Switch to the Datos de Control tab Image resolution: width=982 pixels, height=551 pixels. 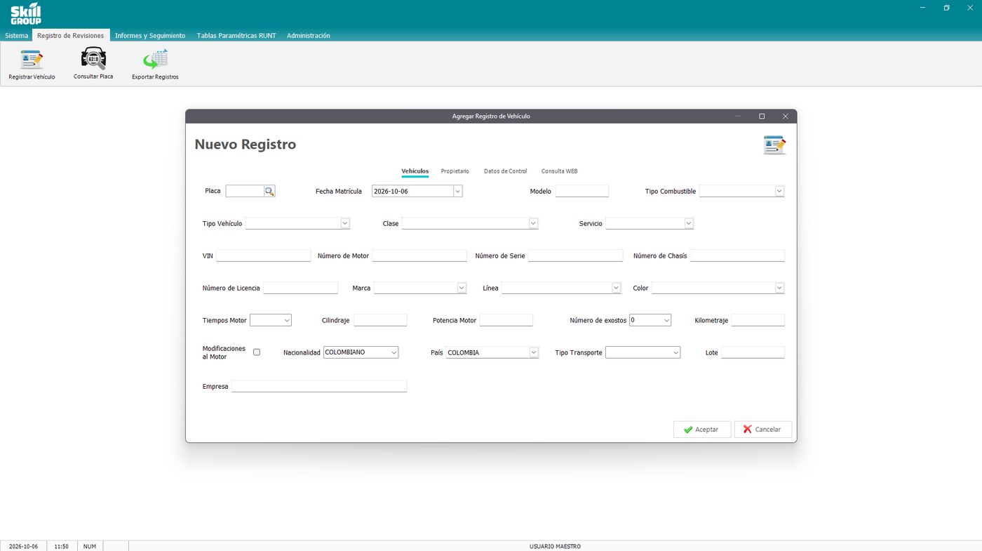point(505,171)
